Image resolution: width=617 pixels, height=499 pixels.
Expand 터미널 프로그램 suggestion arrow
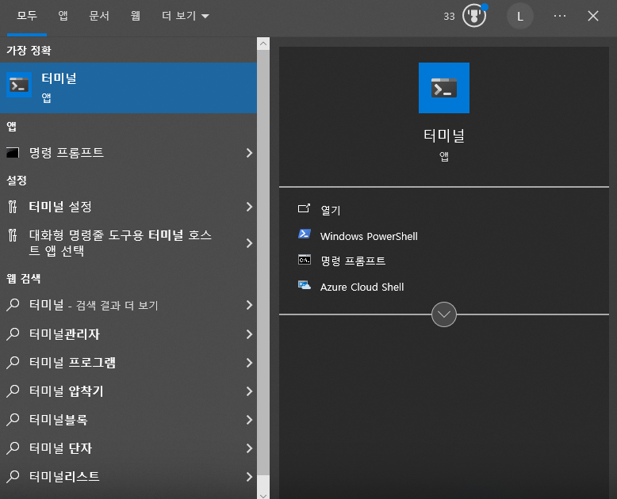pyautogui.click(x=249, y=363)
